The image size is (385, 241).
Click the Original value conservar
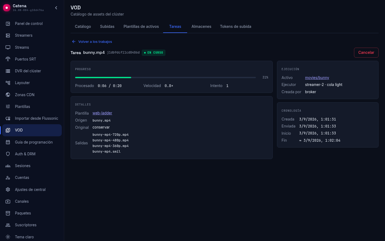pos(101,127)
